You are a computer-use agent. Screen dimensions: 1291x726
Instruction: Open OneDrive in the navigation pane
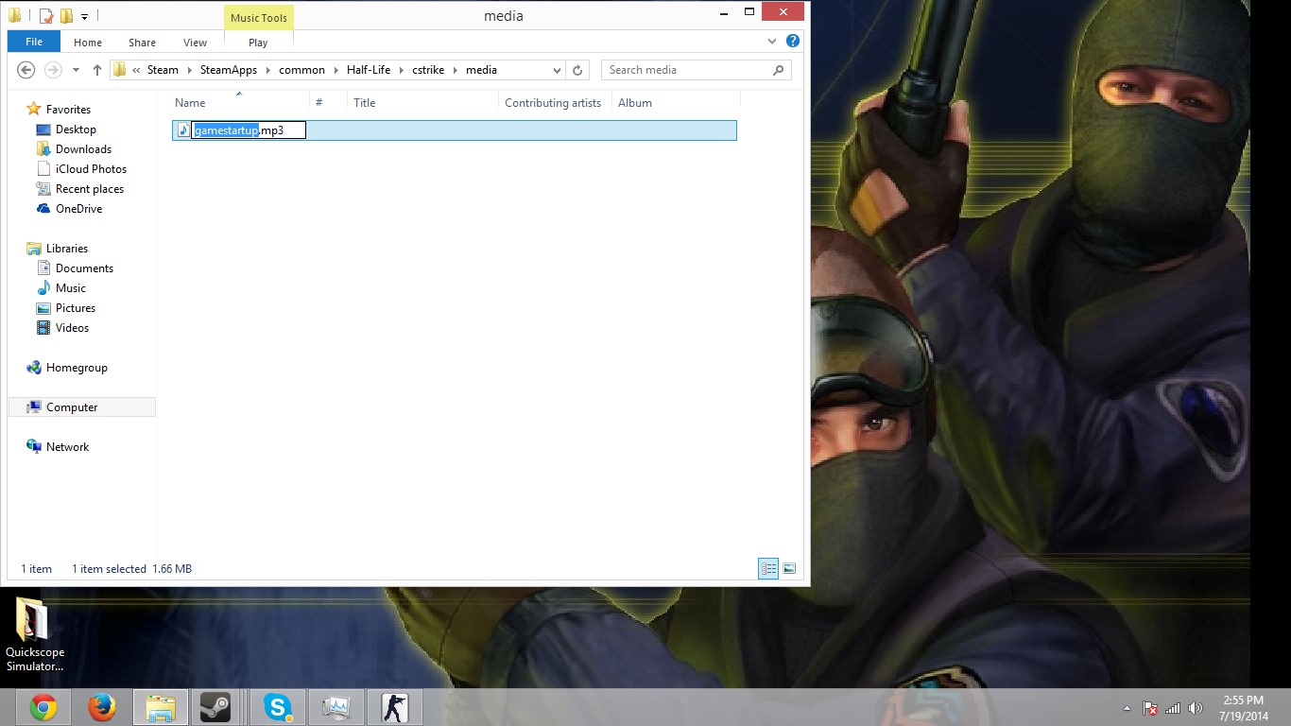pos(78,209)
